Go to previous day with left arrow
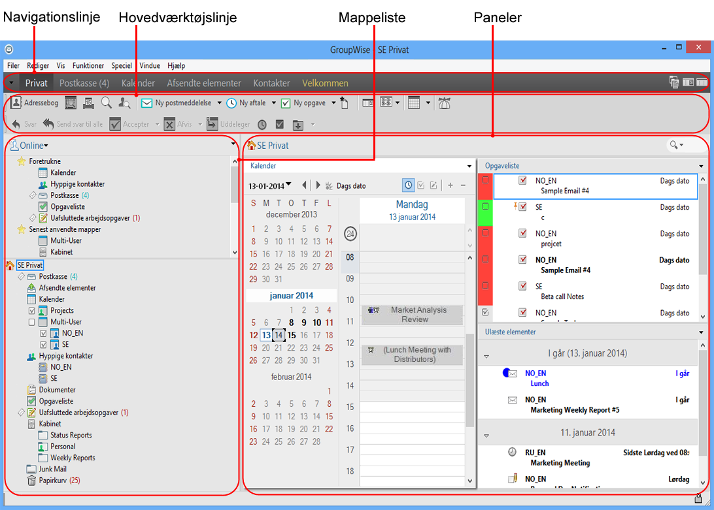The width and height of the screenshot is (714, 510). click(304, 185)
